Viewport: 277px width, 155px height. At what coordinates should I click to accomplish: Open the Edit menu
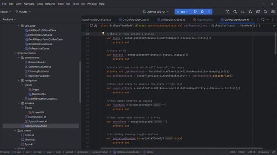click(x=11, y=4)
